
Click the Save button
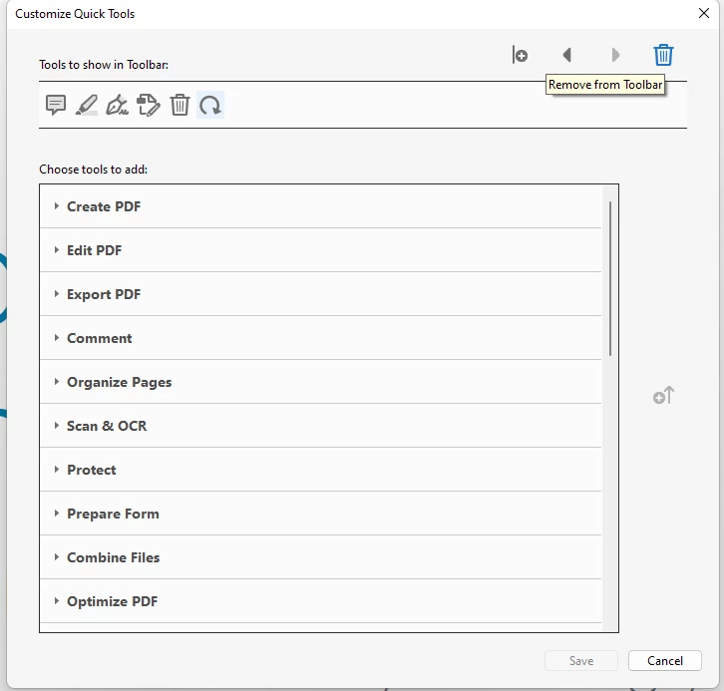pos(580,660)
